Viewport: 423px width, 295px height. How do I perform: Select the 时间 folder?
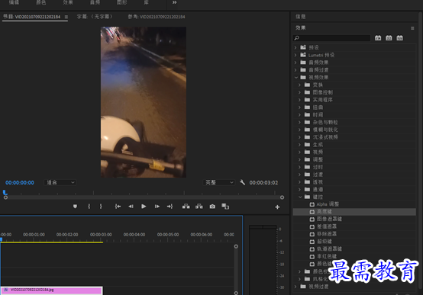[x=318, y=115]
